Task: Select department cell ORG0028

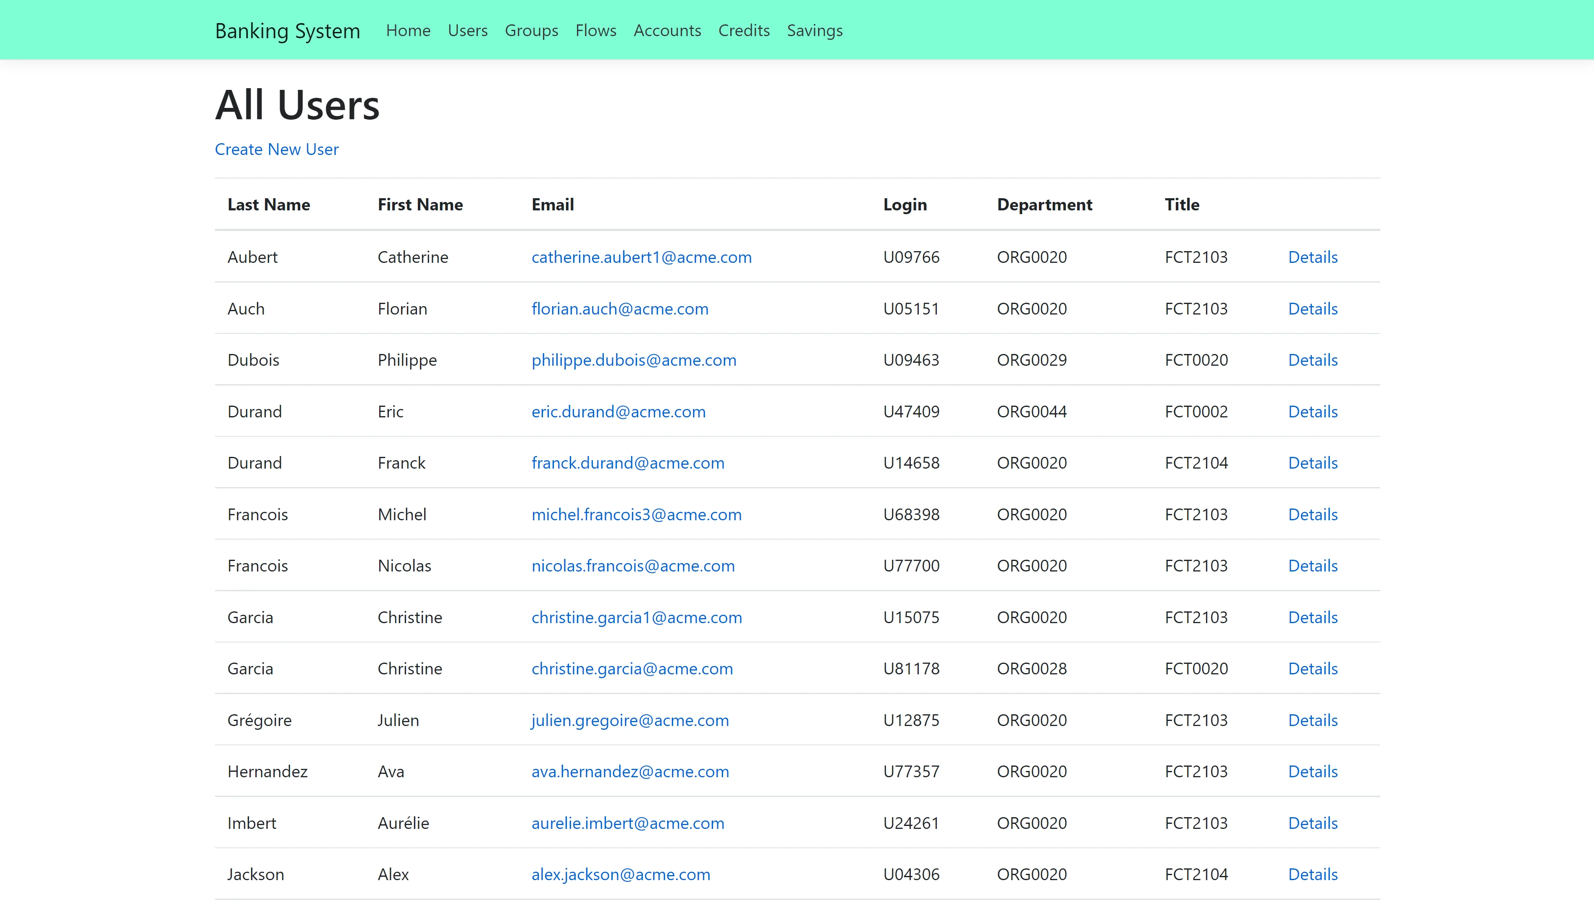Action: pos(1031,668)
